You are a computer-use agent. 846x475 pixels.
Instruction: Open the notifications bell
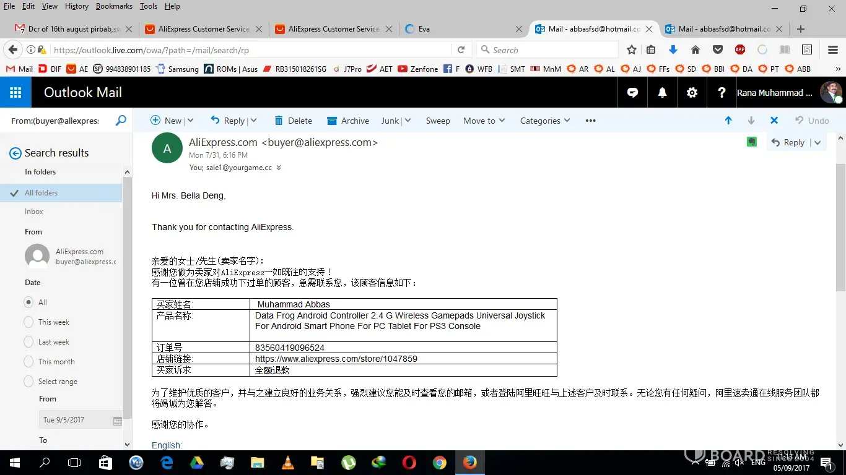(x=662, y=93)
